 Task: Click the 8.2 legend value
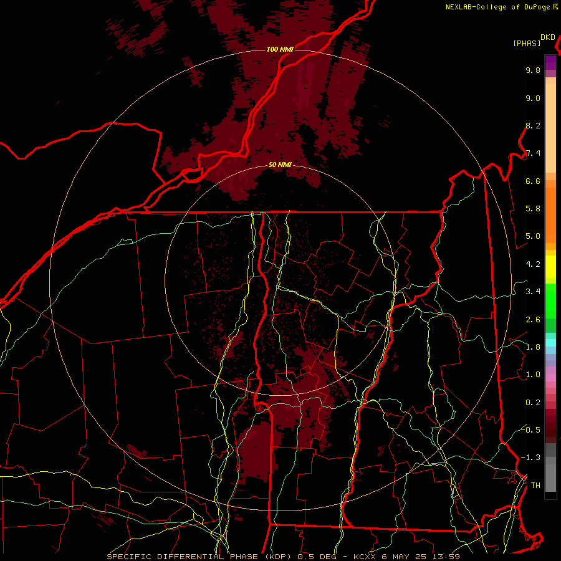(533, 125)
